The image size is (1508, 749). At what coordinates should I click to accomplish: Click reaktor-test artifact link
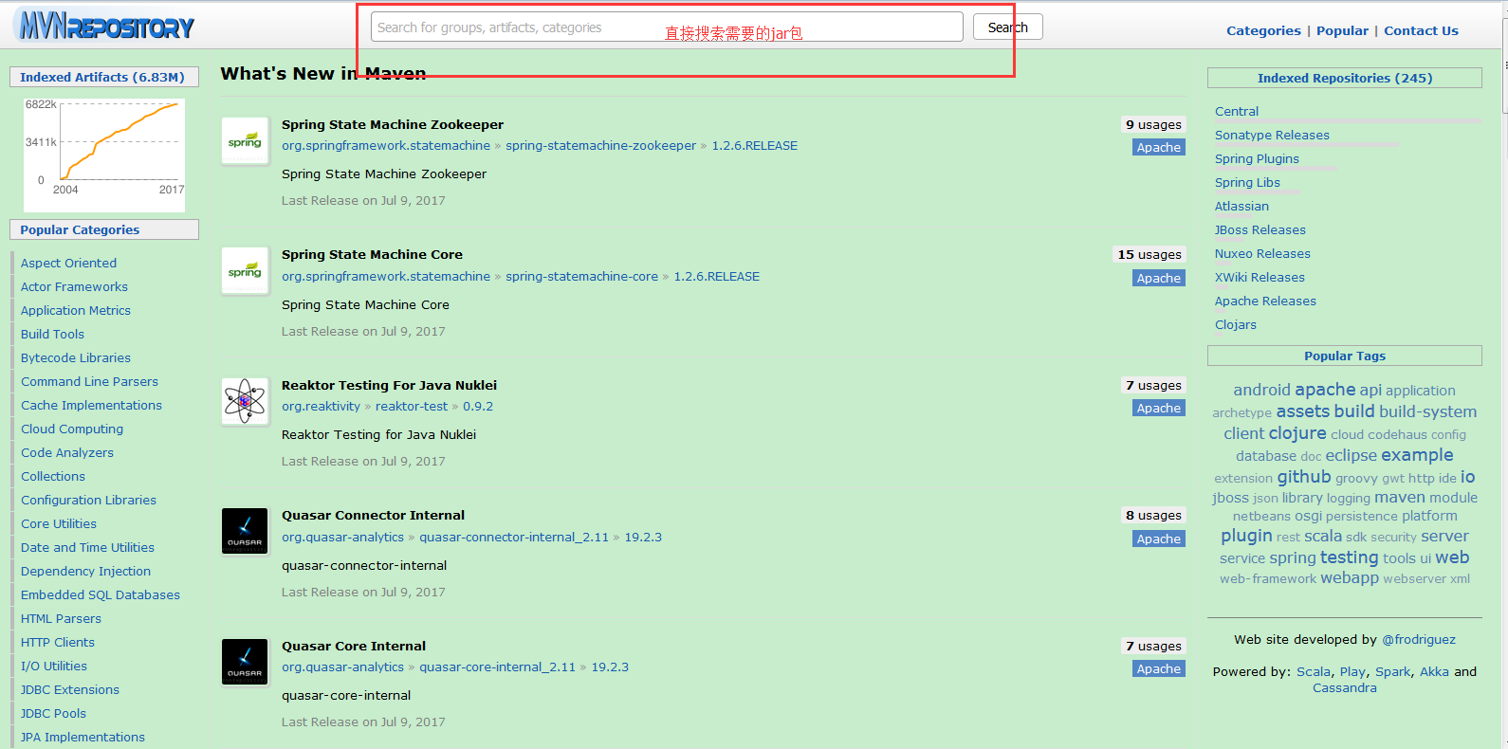[x=412, y=406]
